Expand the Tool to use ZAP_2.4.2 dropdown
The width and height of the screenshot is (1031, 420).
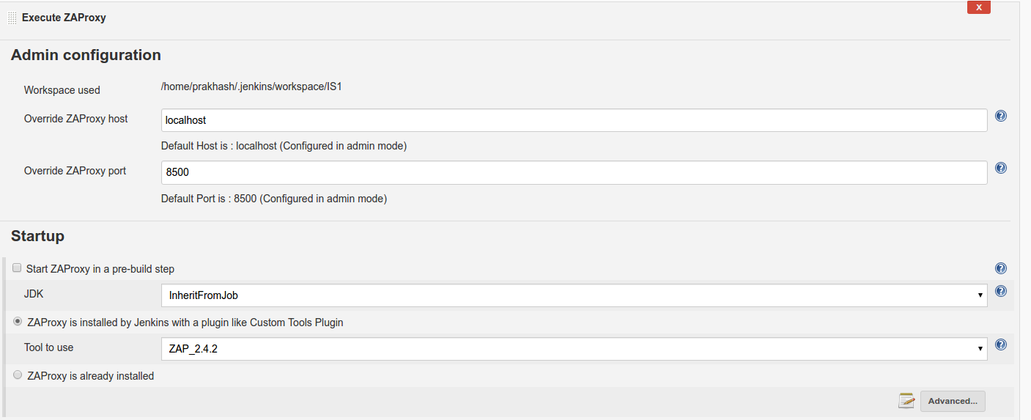(574, 349)
